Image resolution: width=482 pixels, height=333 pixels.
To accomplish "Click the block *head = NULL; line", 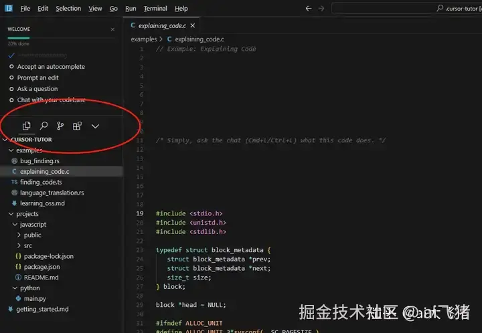I will point(191,305).
